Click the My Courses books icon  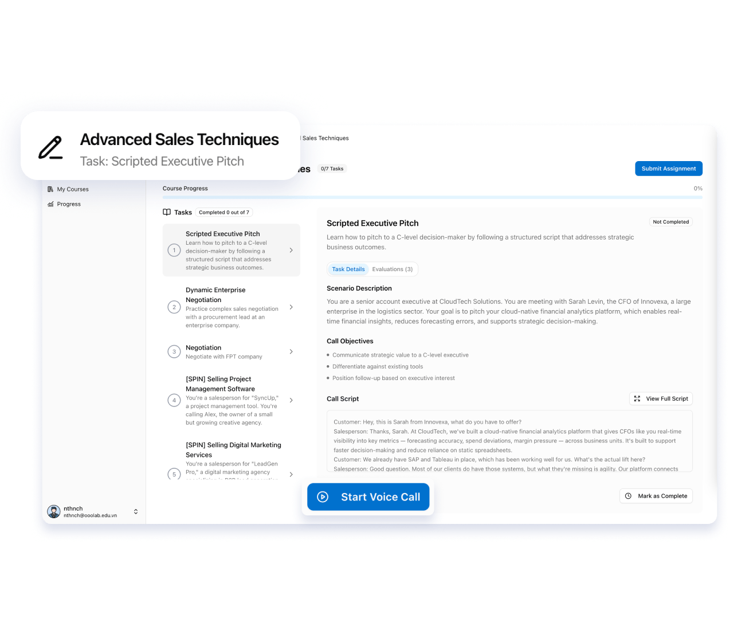(x=50, y=189)
